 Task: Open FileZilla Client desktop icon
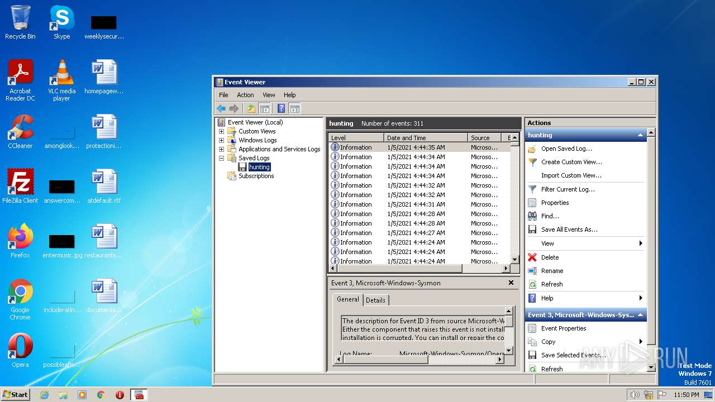tap(20, 186)
